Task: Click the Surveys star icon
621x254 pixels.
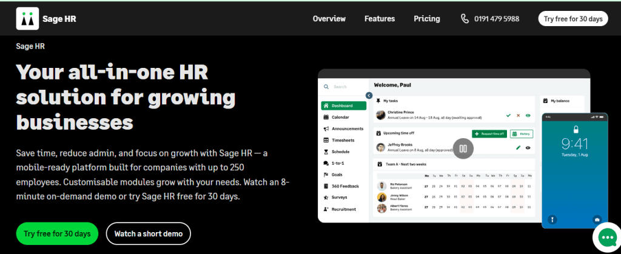Action: point(326,198)
